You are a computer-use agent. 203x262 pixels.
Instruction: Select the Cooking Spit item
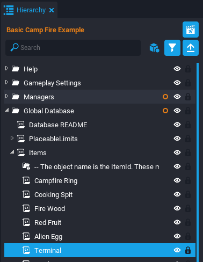pos(53,195)
